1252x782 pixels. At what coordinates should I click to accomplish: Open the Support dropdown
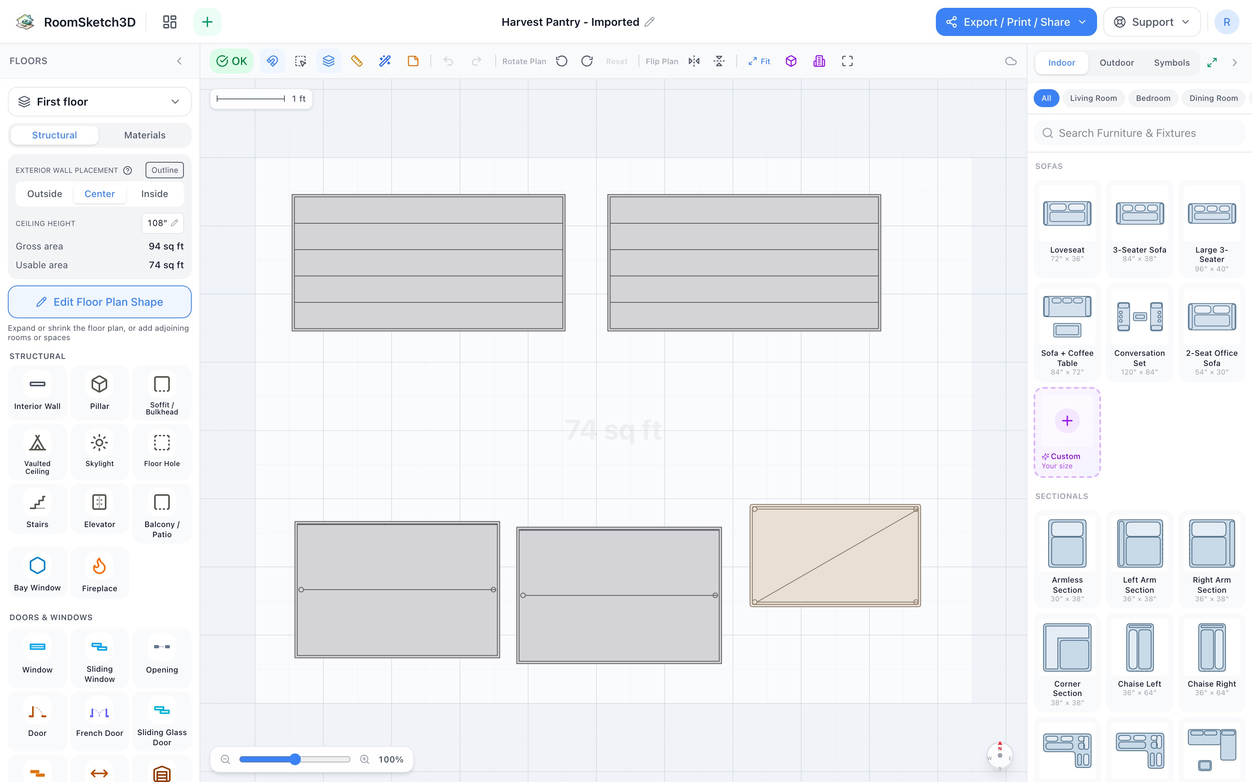(1151, 22)
